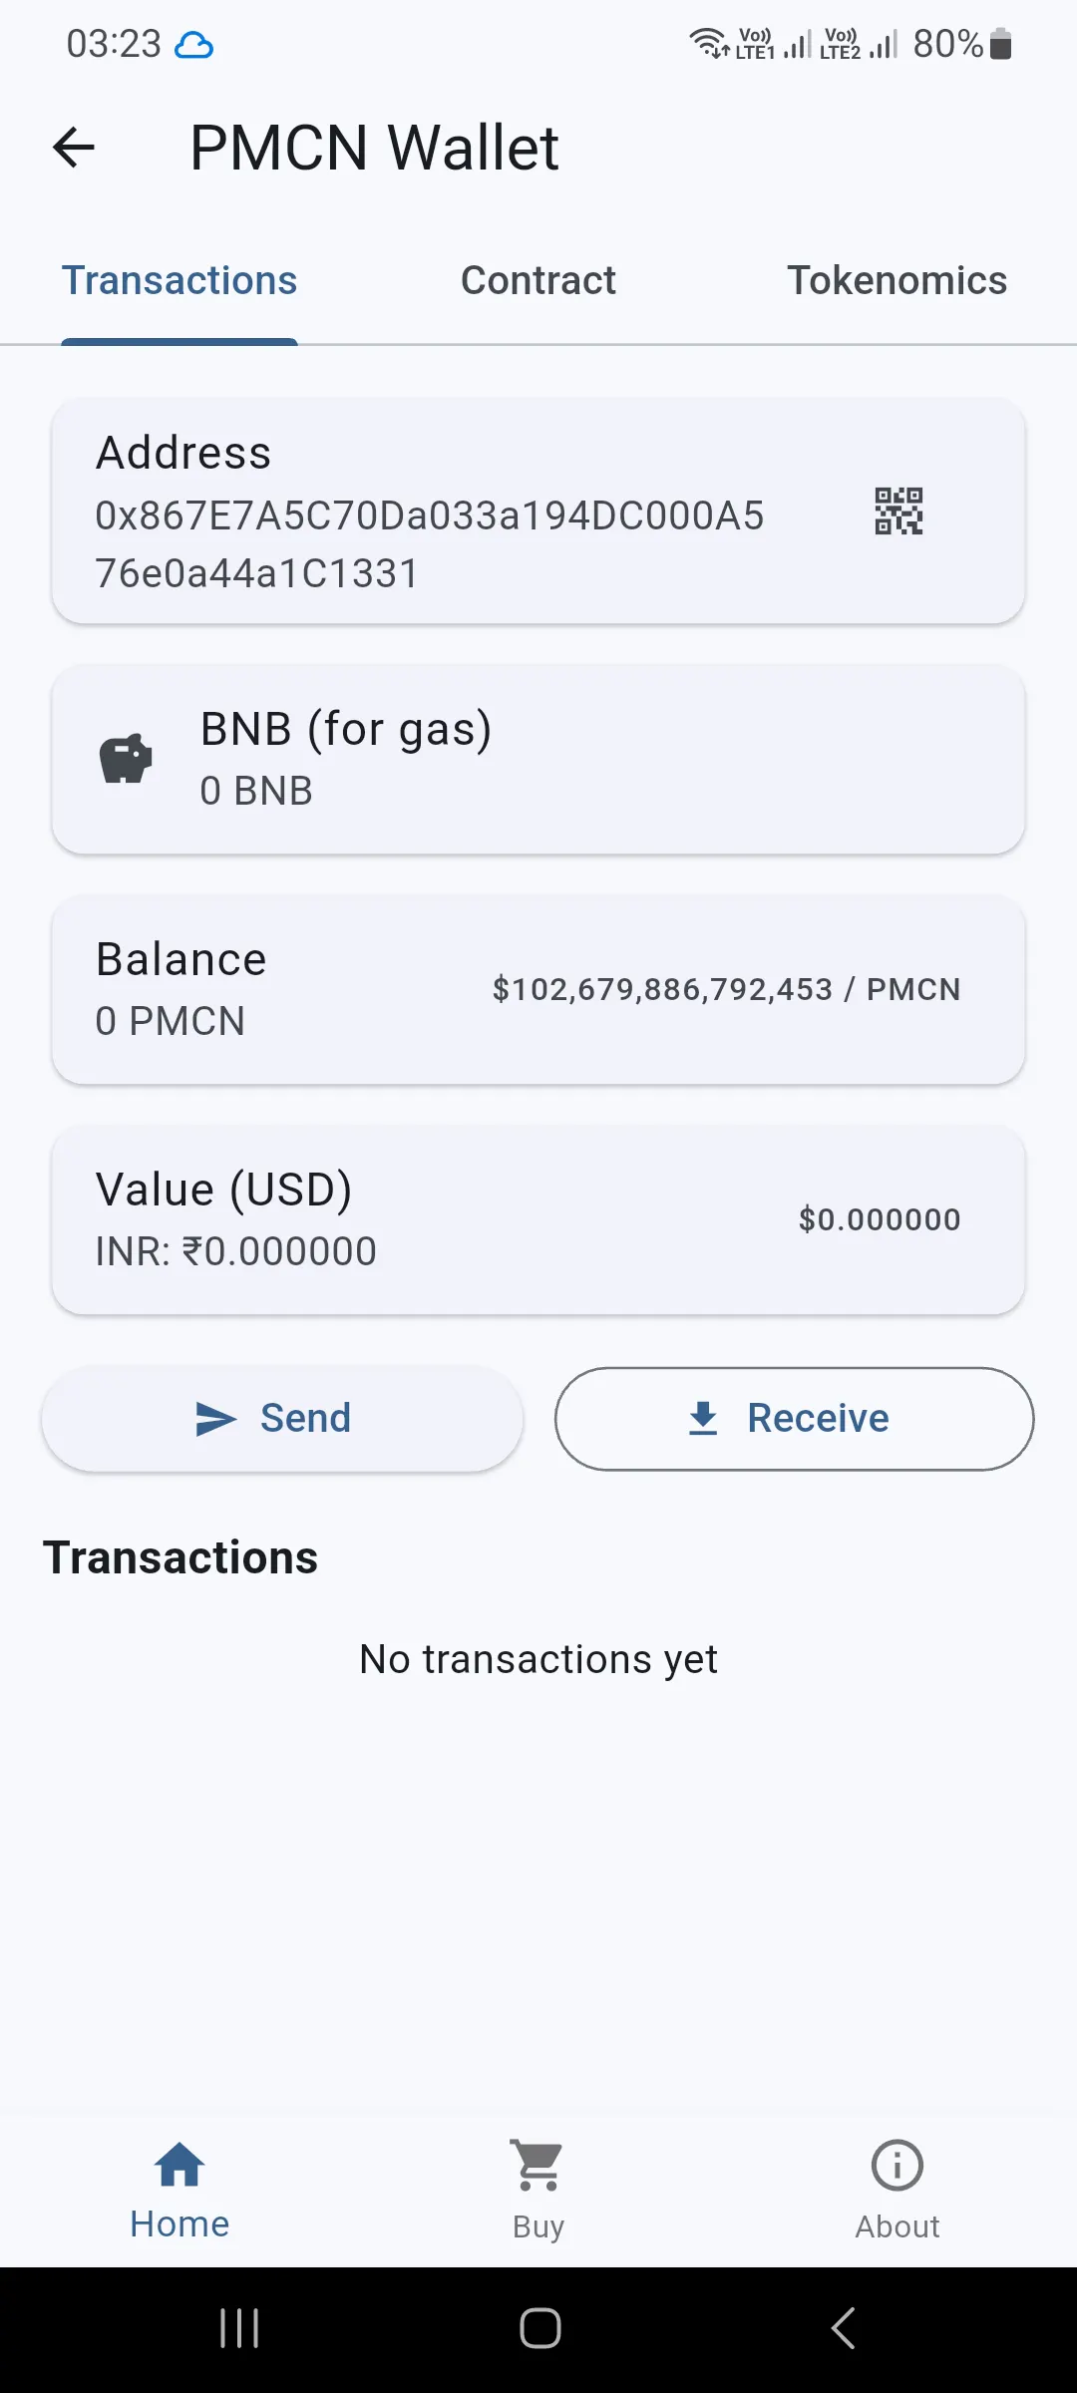Viewport: 1077px width, 2393px height.
Task: Tap the Receive button
Action: click(x=794, y=1419)
